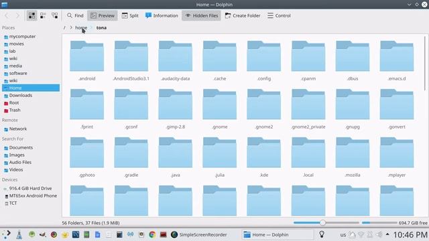
Task: Select the .AndroidStudio3.1 folder
Action: point(131,61)
